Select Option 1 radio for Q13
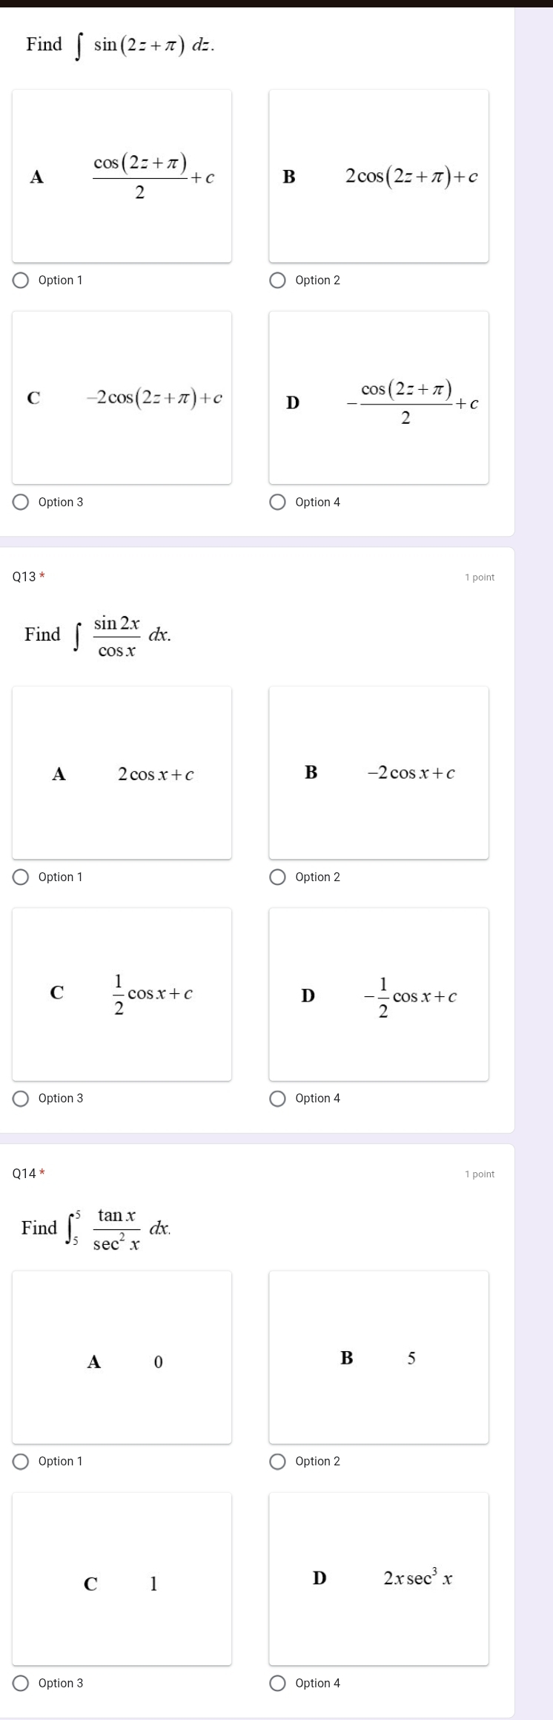This screenshot has height=1720, width=553. (x=21, y=877)
